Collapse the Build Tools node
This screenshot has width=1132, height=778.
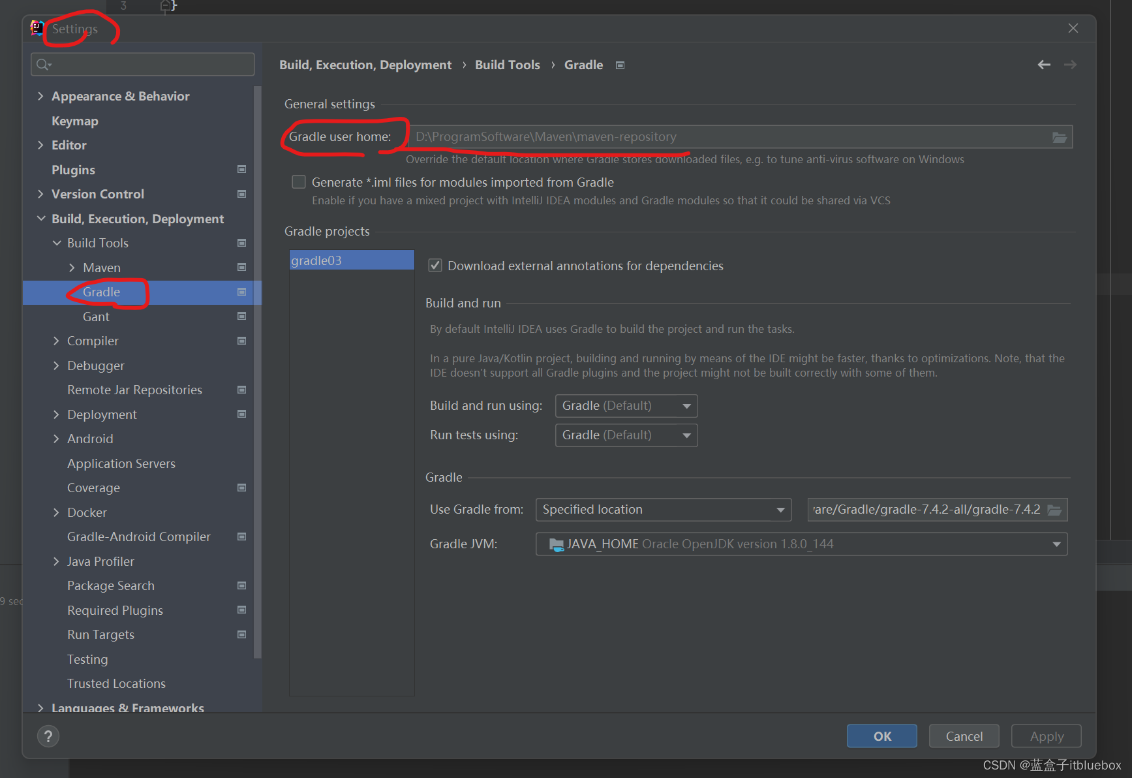pyautogui.click(x=57, y=243)
